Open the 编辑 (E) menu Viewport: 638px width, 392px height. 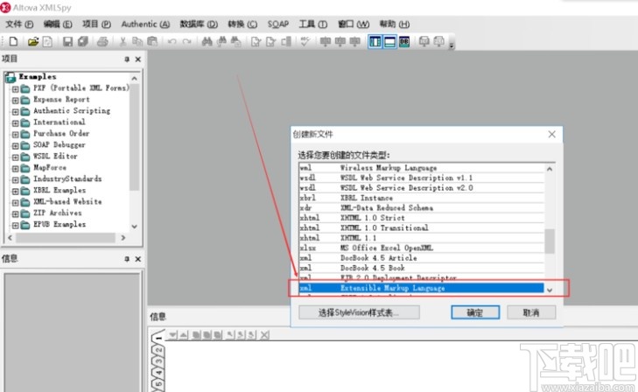click(x=58, y=24)
